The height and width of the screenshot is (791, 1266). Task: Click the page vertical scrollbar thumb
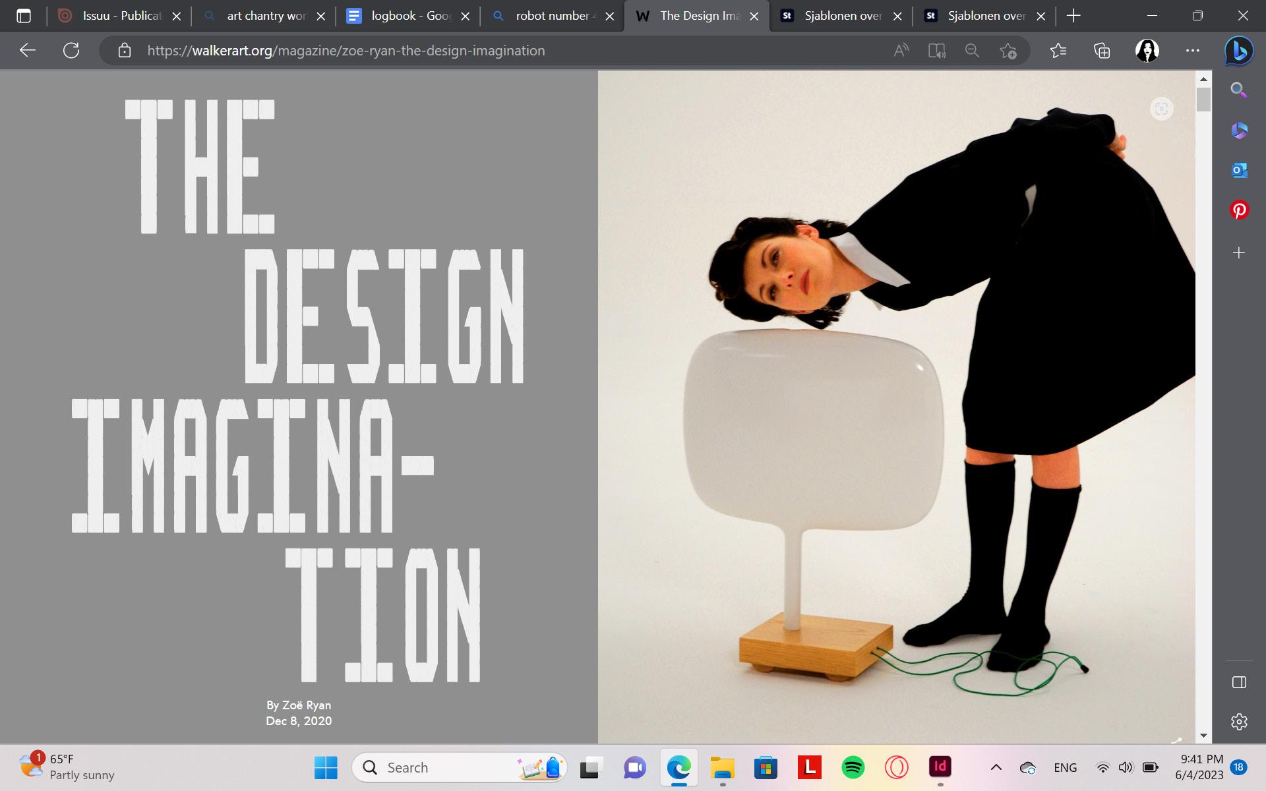pyautogui.click(x=1203, y=100)
